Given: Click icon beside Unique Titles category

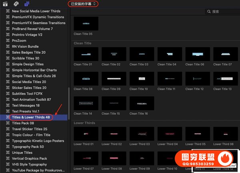Looking at the screenshot, I should point(7,153).
